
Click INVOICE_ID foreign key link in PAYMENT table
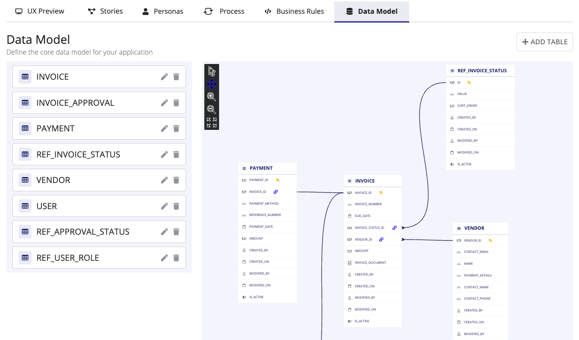[x=276, y=191]
